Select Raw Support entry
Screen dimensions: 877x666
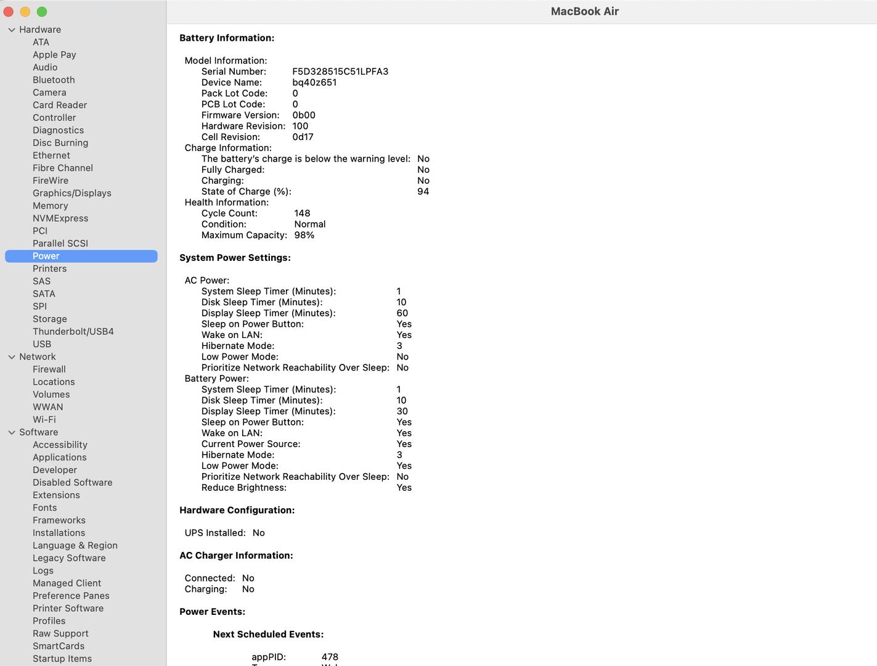[x=60, y=633]
